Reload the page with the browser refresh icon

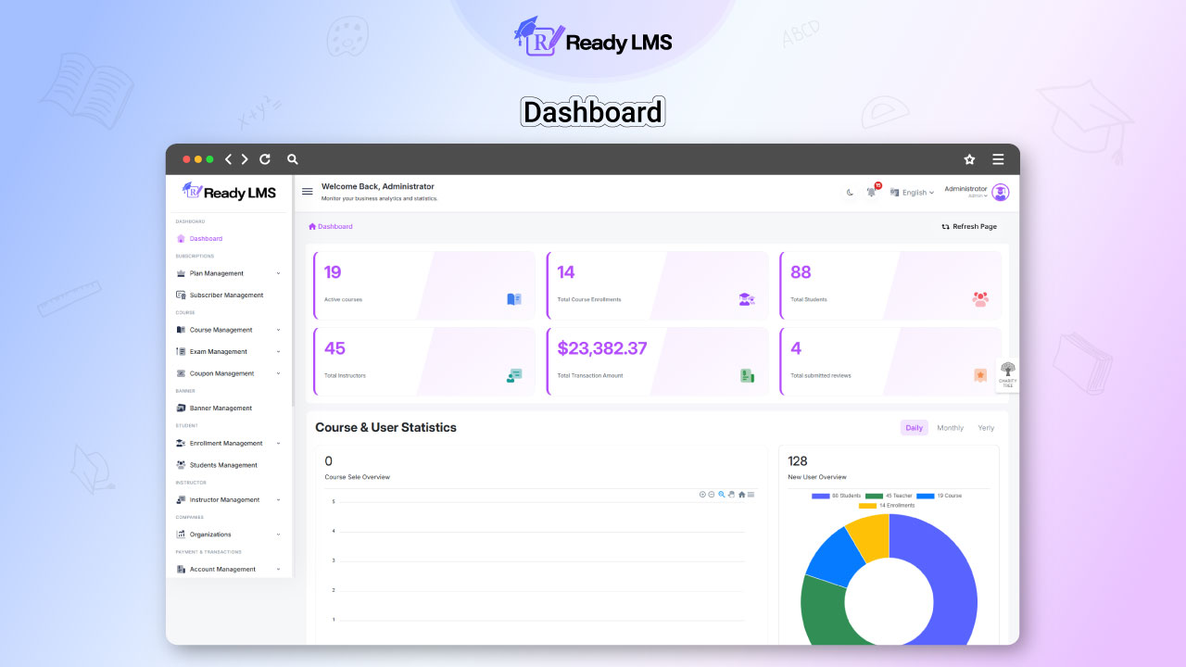click(x=265, y=159)
